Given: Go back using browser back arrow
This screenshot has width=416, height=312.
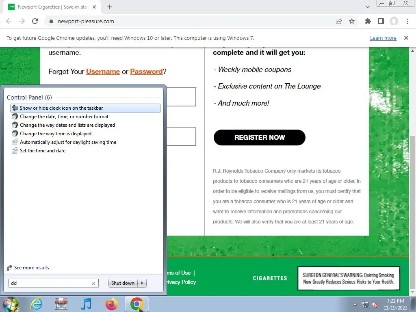Looking at the screenshot, I should point(9,21).
